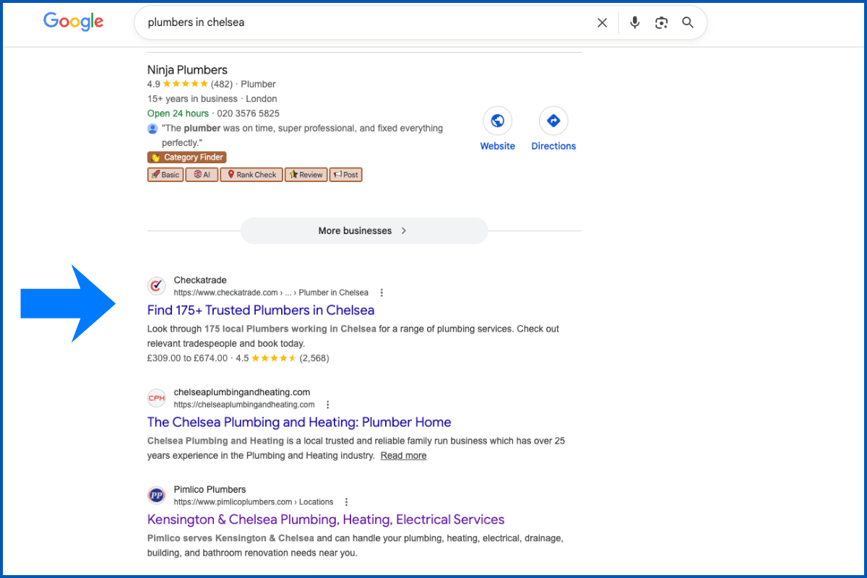Open options menu for chelseaplumbingandheating.com result
This screenshot has width=867, height=578.
point(328,404)
